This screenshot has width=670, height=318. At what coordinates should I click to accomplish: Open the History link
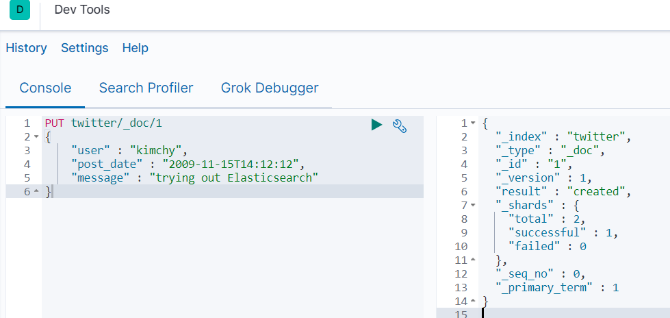tap(26, 48)
